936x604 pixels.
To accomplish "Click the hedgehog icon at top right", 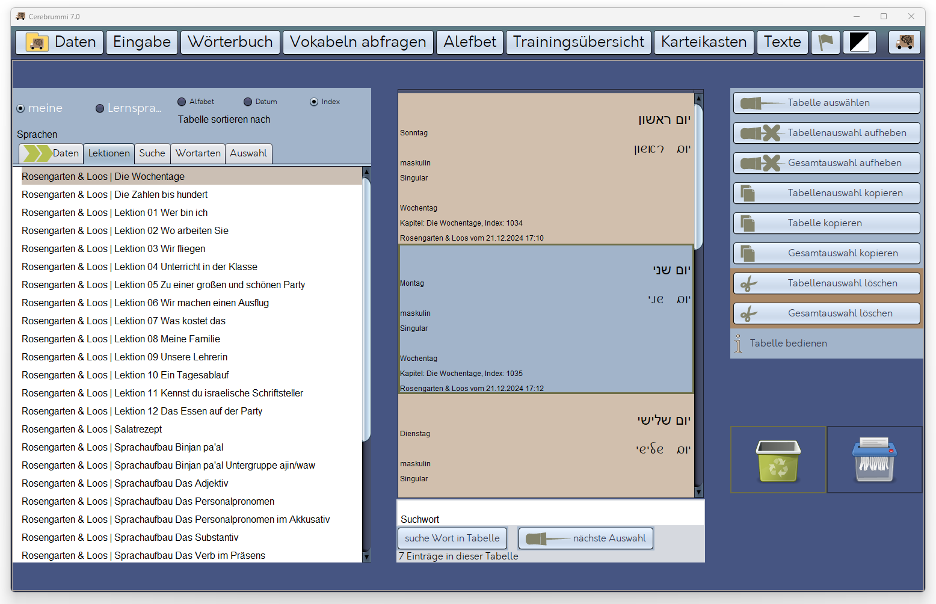I will (905, 42).
